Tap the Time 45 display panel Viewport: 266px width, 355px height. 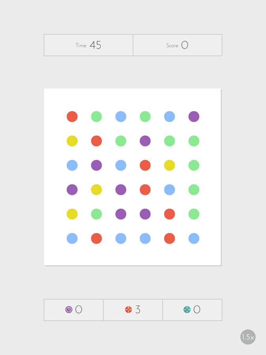click(x=88, y=45)
